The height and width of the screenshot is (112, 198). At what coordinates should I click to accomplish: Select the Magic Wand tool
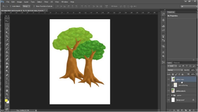pos(7,32)
